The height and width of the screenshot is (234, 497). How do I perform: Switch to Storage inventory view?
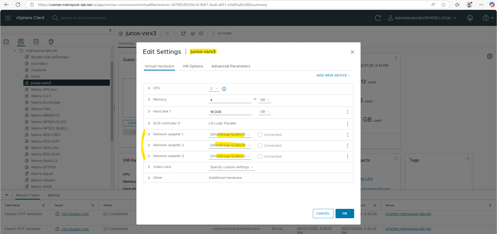tap(36, 42)
